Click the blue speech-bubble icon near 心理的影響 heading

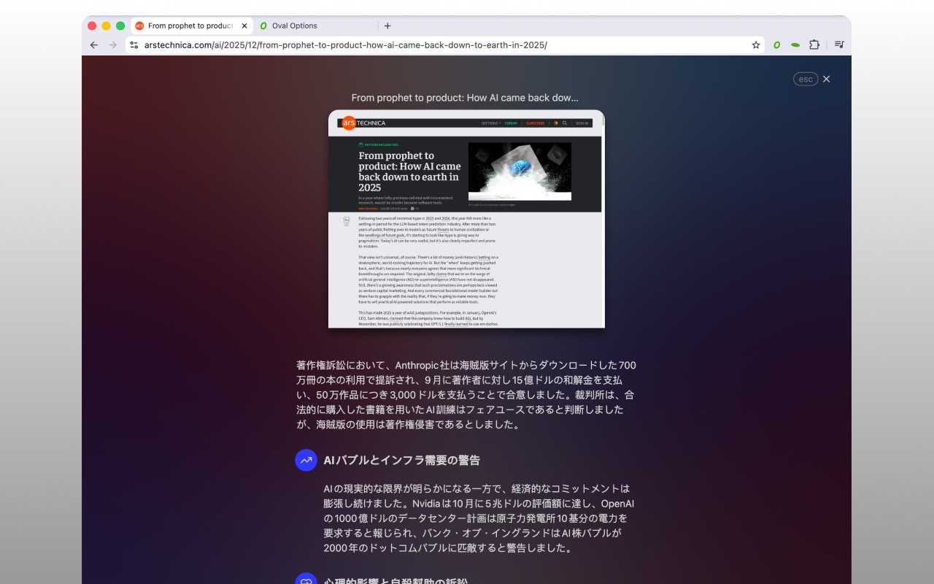tap(306, 580)
